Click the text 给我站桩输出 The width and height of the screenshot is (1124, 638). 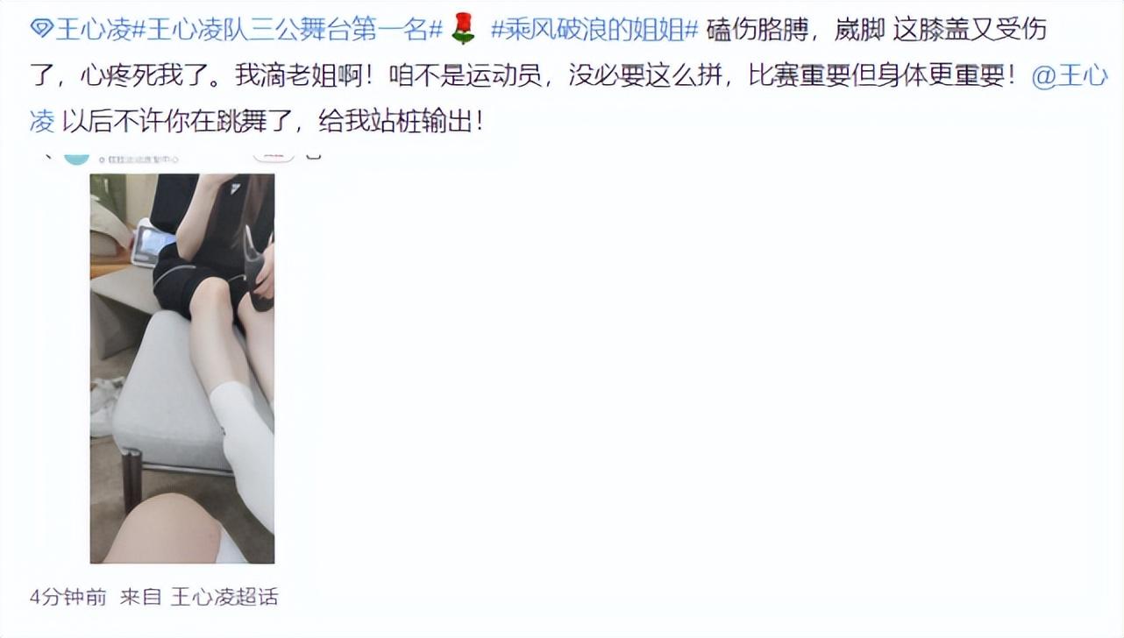(x=395, y=122)
